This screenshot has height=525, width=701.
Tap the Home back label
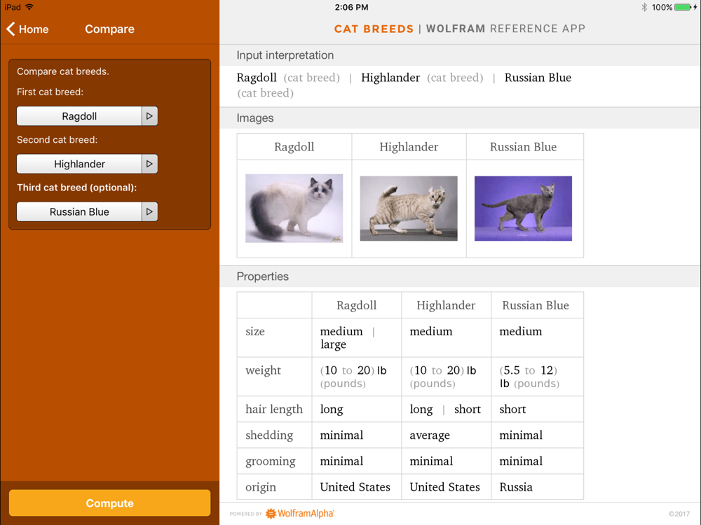pyautogui.click(x=34, y=29)
